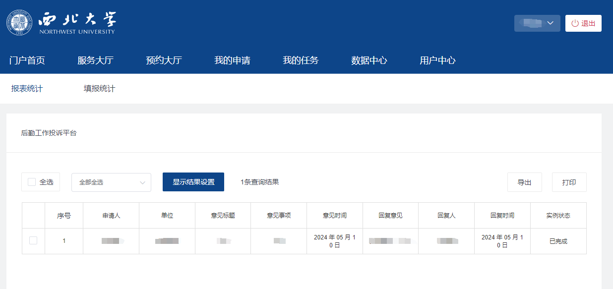Click the 实例状态 column header
The image size is (613, 289).
(558, 216)
